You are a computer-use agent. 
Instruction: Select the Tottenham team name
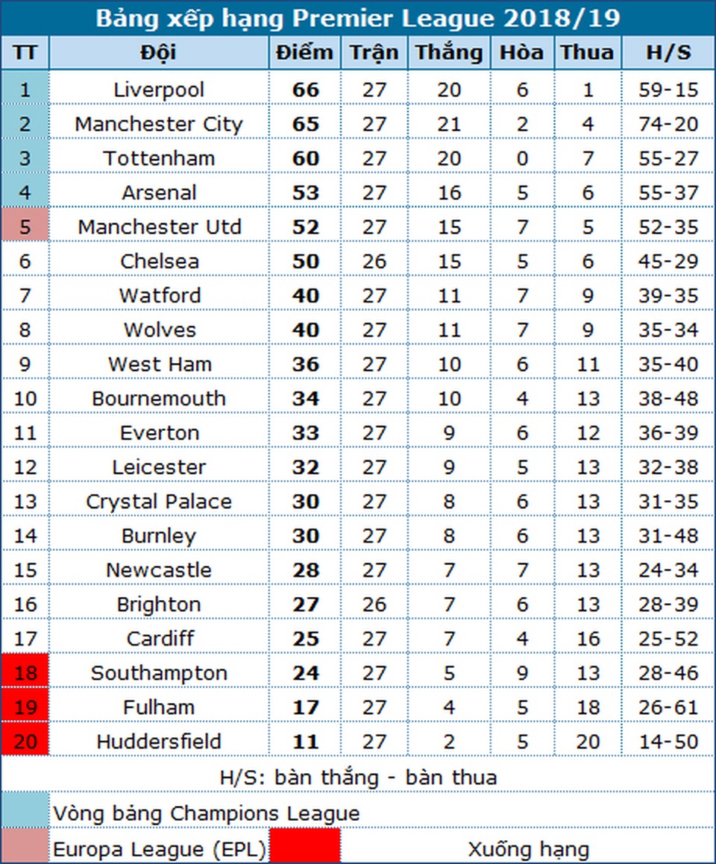click(159, 159)
